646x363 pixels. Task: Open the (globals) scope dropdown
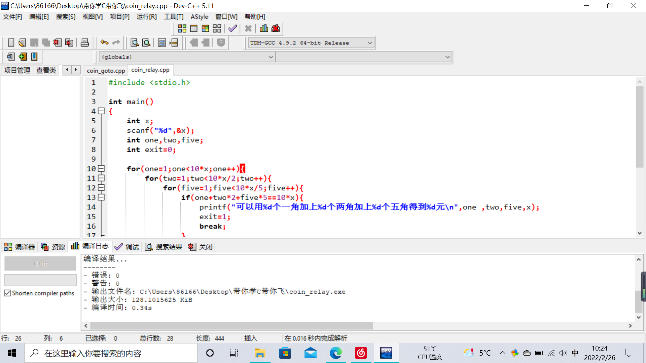pyautogui.click(x=187, y=57)
